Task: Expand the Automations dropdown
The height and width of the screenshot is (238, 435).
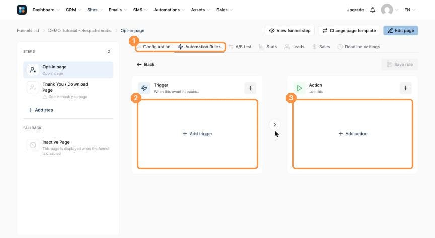Action: coord(170,10)
